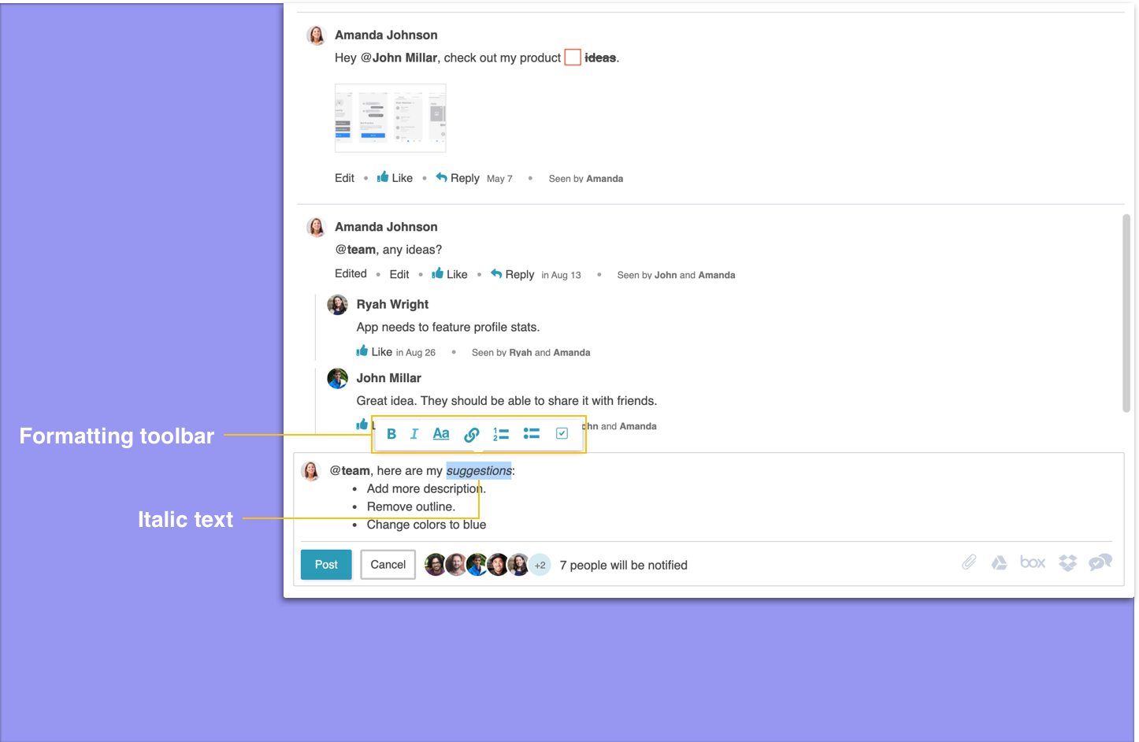Apply italic formatting to selected text
Screen dimensions: 1139x742
coord(414,434)
